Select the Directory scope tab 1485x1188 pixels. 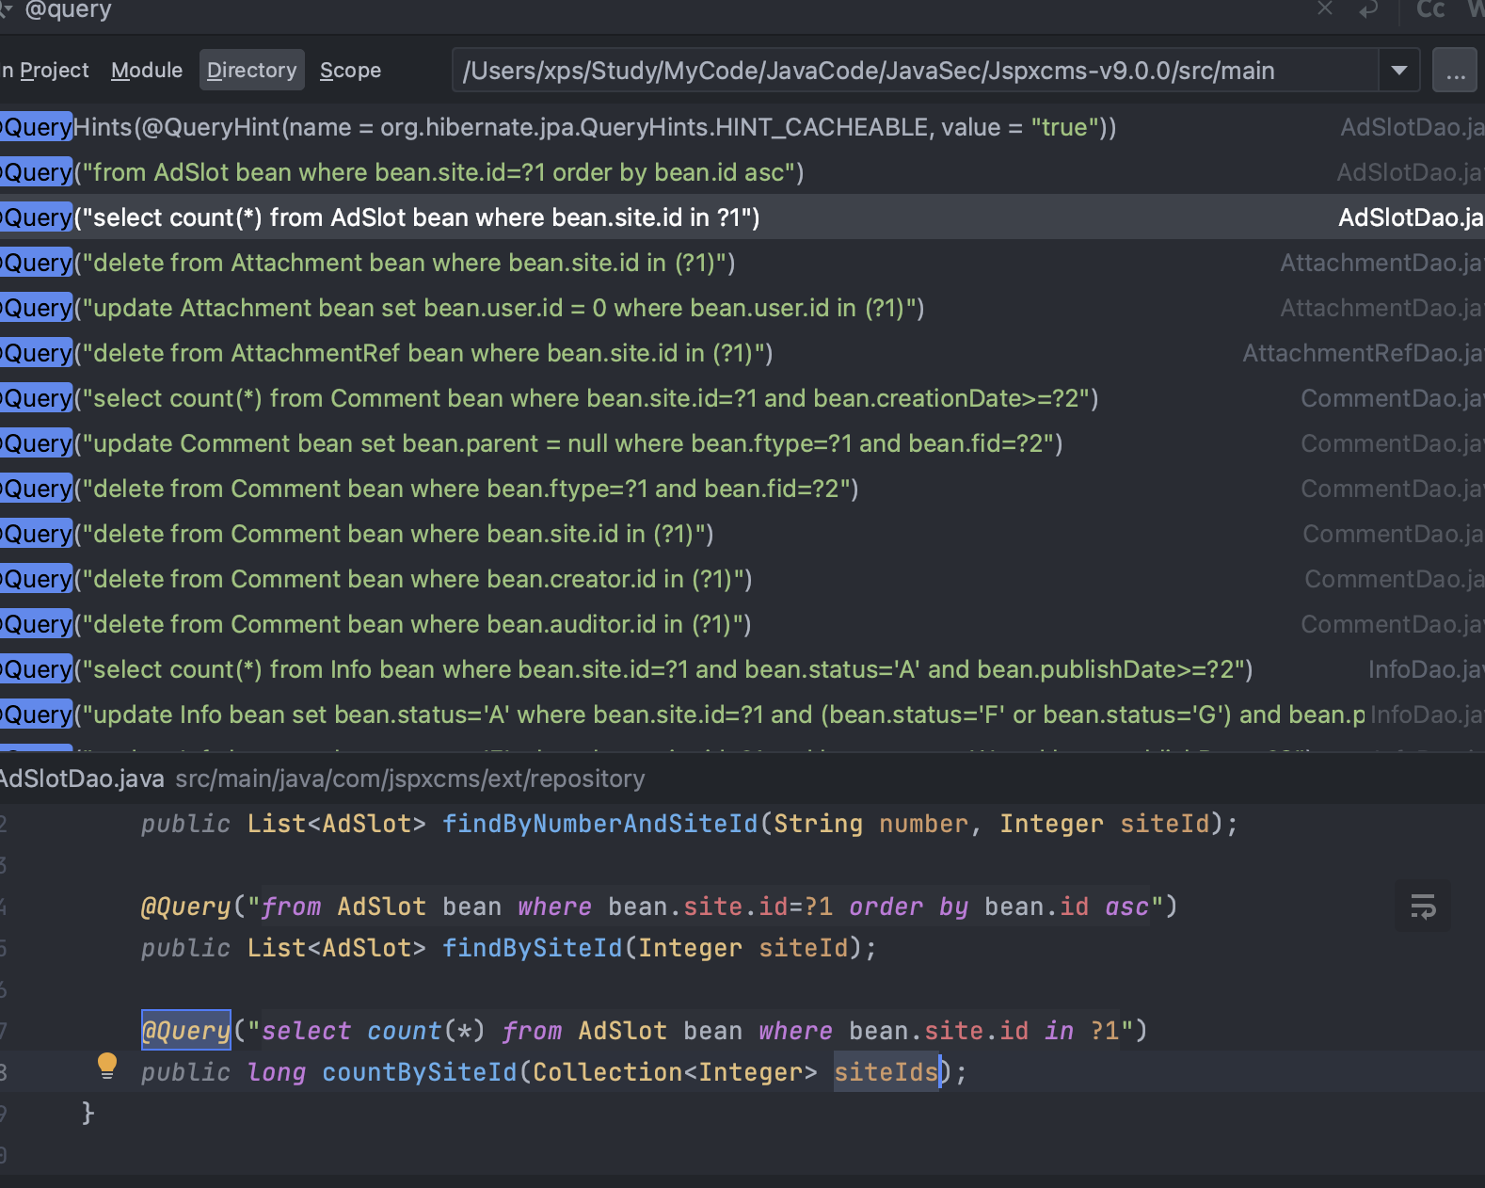pyautogui.click(x=251, y=71)
